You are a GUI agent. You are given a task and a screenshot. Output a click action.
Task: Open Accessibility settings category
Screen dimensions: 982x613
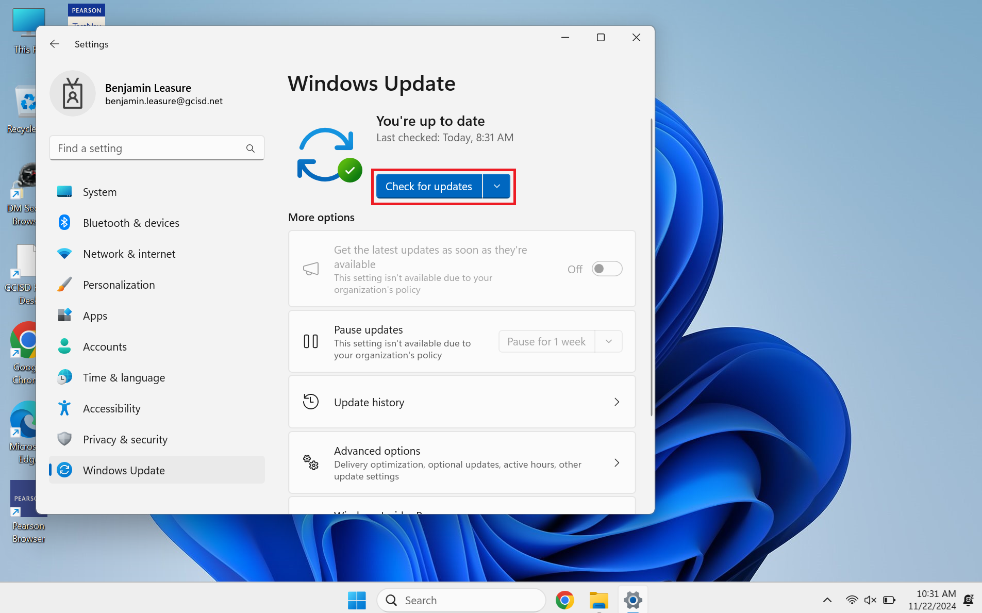pyautogui.click(x=111, y=408)
